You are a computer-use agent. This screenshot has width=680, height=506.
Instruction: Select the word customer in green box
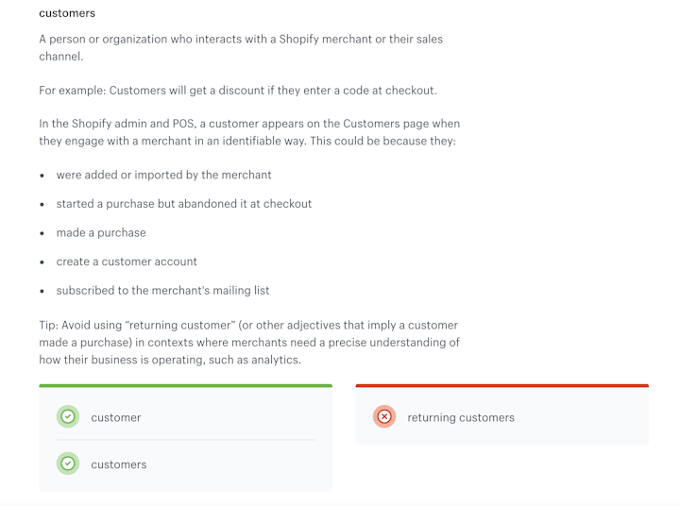116,417
